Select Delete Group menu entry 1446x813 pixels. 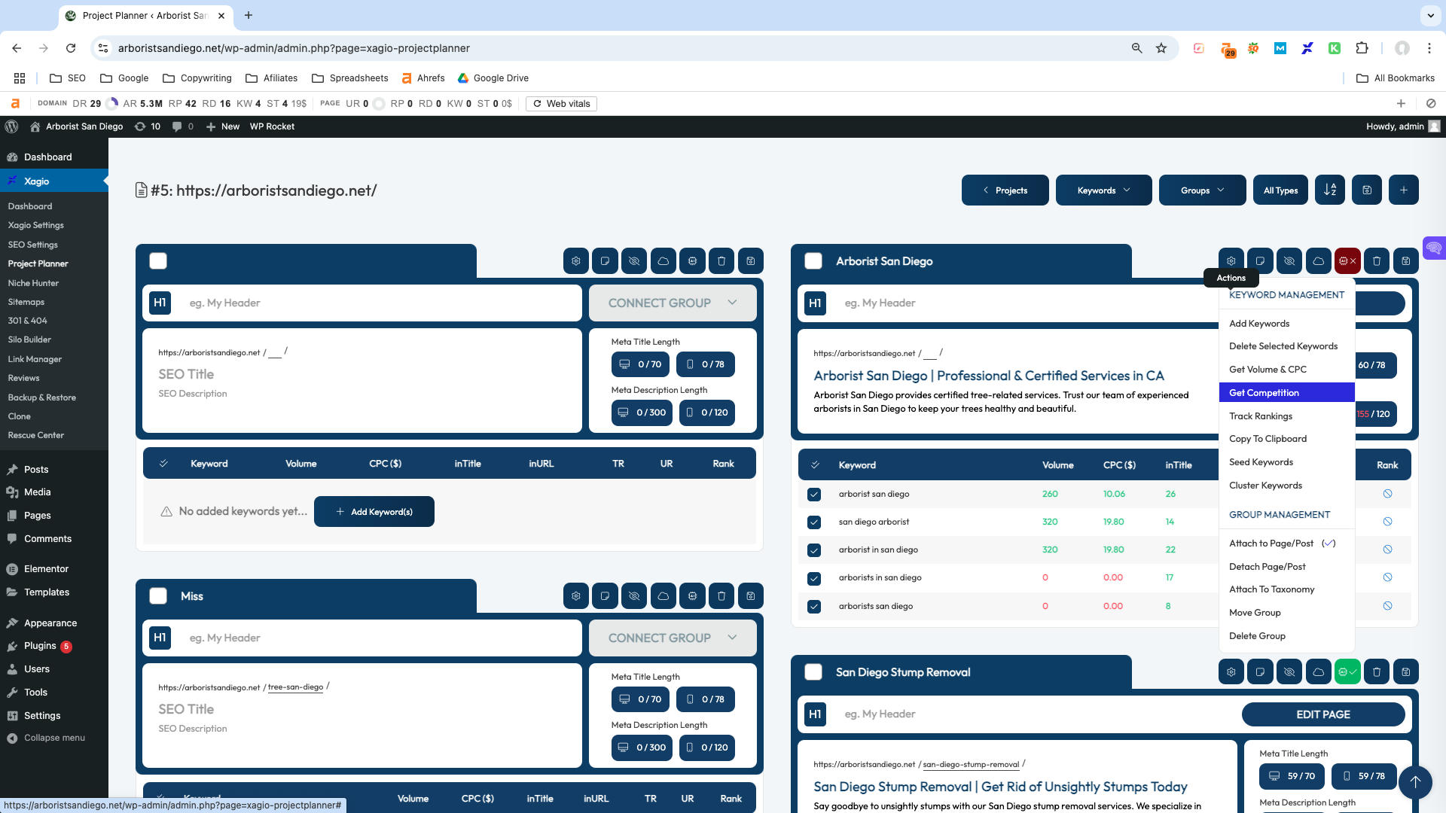[x=1286, y=635]
